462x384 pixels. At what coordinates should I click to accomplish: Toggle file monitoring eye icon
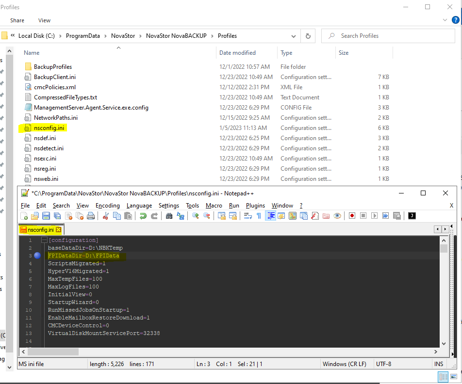coord(337,216)
